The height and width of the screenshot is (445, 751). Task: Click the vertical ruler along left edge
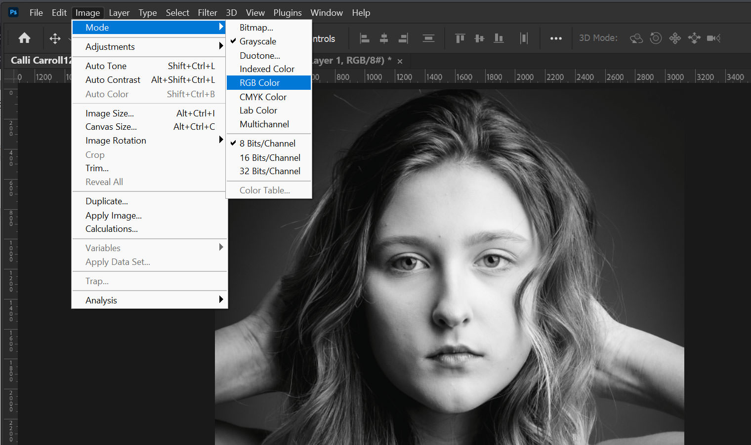point(11,266)
